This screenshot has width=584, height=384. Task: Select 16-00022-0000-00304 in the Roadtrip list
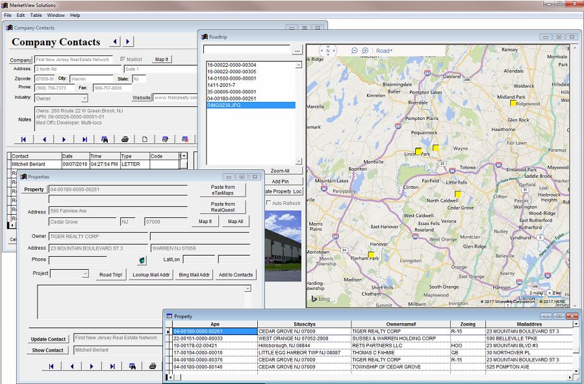(x=251, y=65)
